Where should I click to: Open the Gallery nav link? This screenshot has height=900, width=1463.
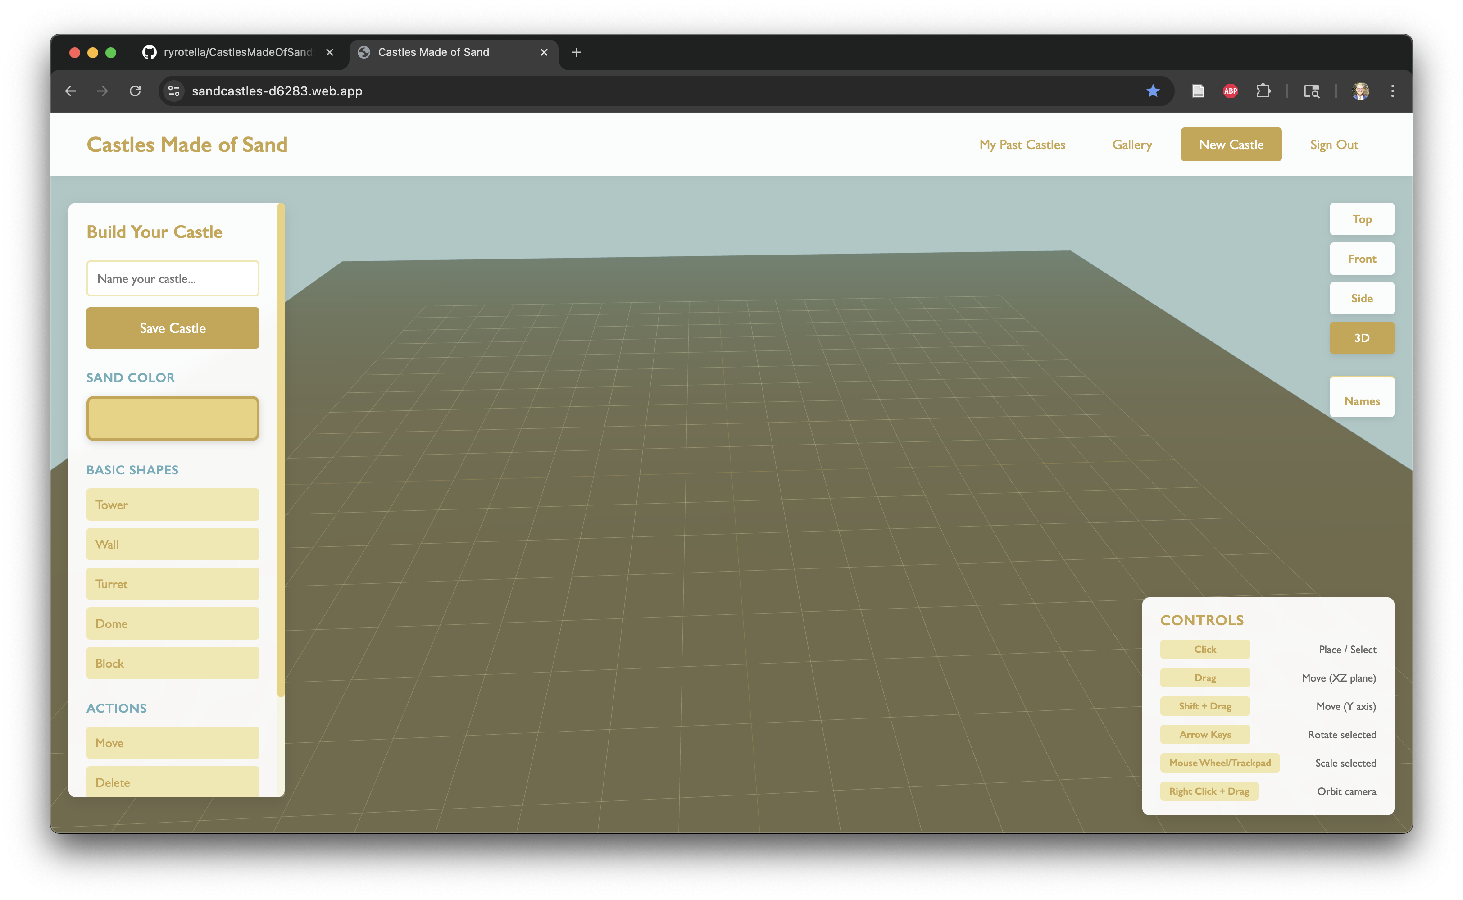(x=1131, y=145)
